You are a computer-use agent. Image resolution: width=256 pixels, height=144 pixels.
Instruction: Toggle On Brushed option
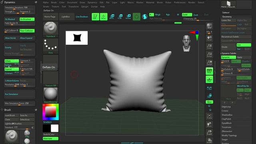(27, 19)
